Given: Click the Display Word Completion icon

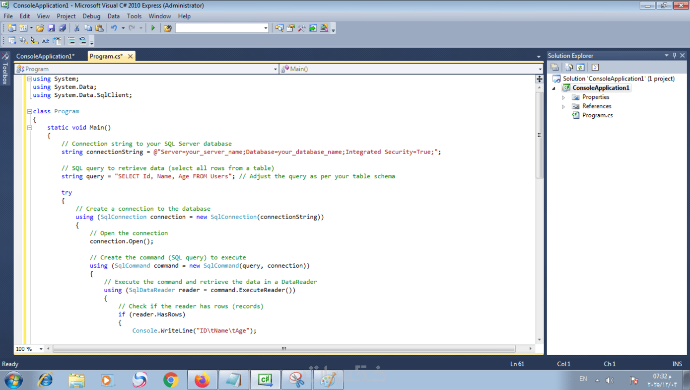Looking at the screenshot, I should pyautogui.click(x=46, y=41).
